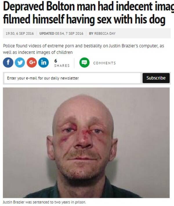Click the second headline line text
This screenshot has height=206, width=174.
(84, 19)
